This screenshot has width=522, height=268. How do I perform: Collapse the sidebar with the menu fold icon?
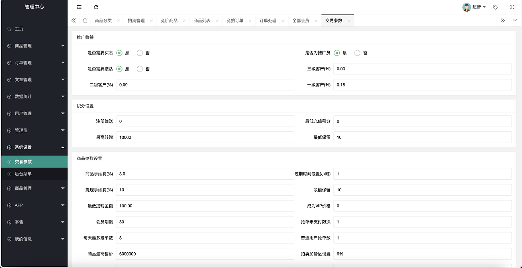click(79, 7)
